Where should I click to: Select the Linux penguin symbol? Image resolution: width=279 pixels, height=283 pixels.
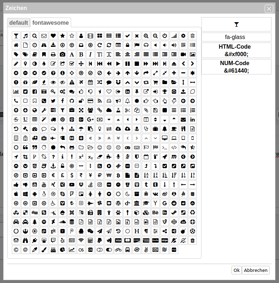[44, 194]
